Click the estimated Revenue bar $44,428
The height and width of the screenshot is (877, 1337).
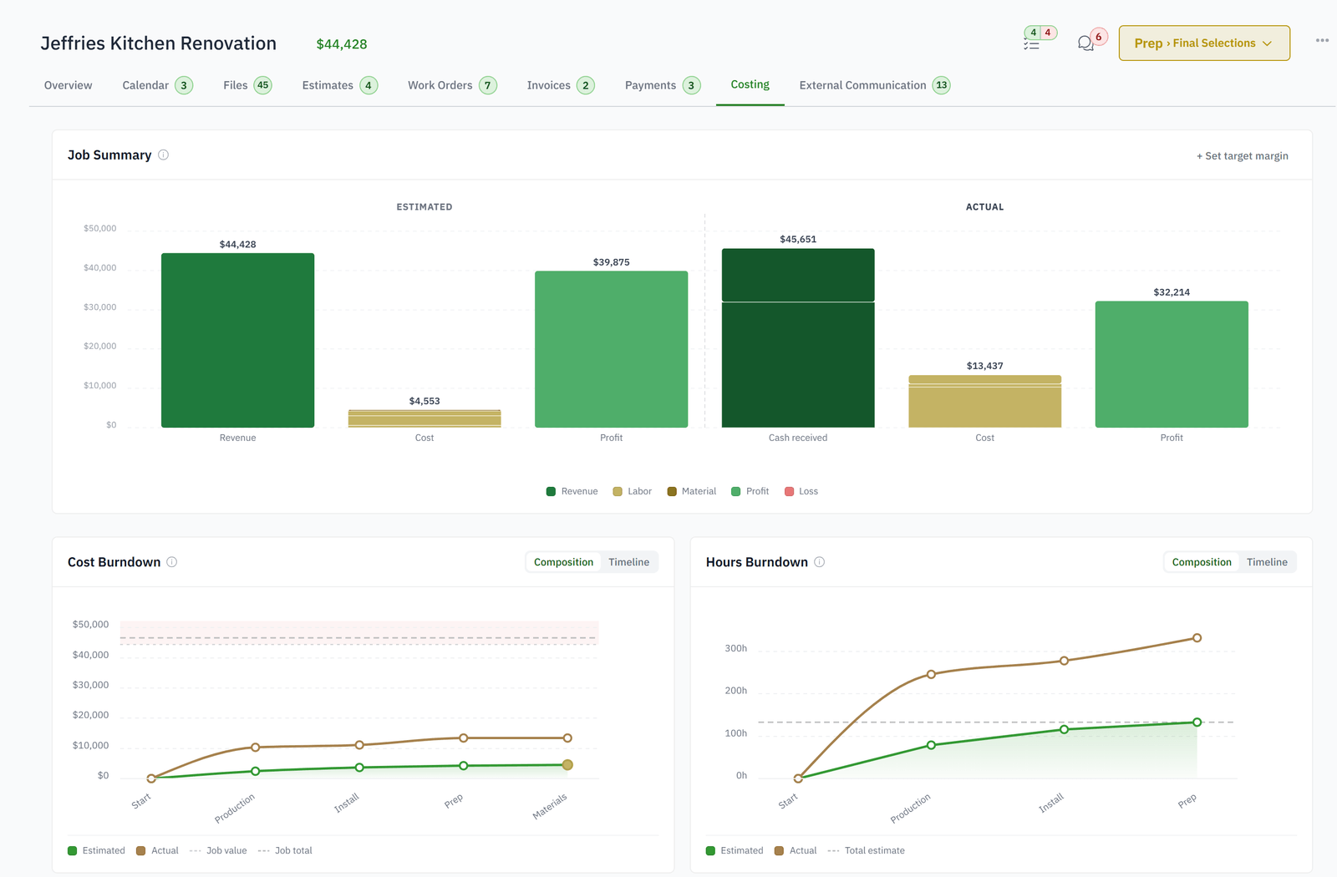(238, 340)
